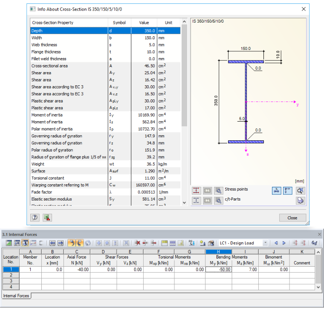Edit Axial Force cell -40.00
Viewport: 324px width, 311px height.
(77, 270)
